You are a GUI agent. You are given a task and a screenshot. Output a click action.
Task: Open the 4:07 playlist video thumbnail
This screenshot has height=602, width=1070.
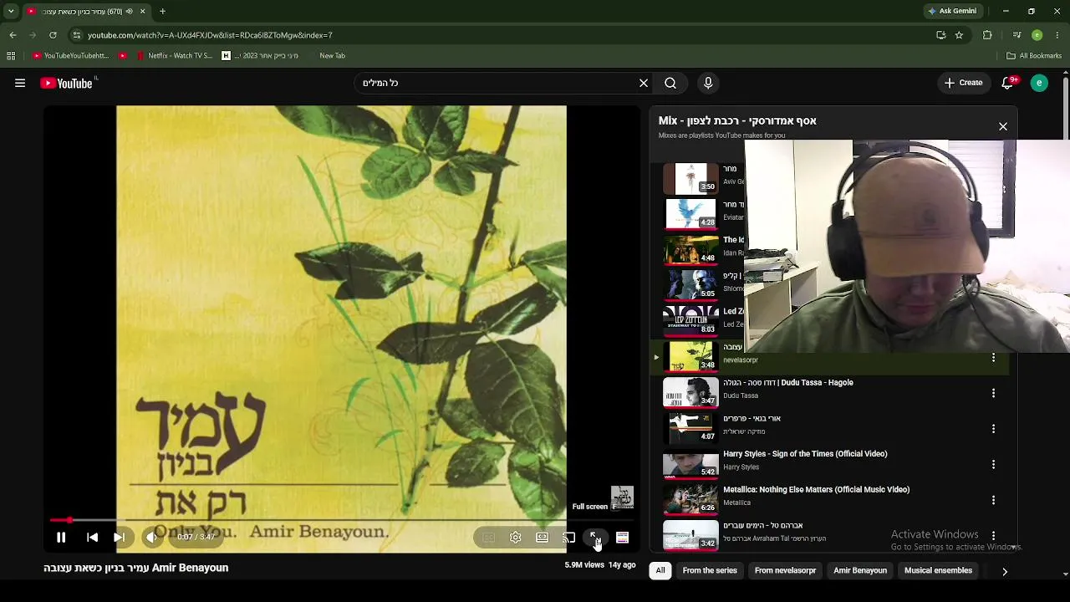point(690,427)
